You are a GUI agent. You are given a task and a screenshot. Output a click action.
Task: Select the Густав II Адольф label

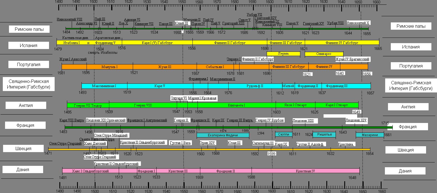click(310, 144)
